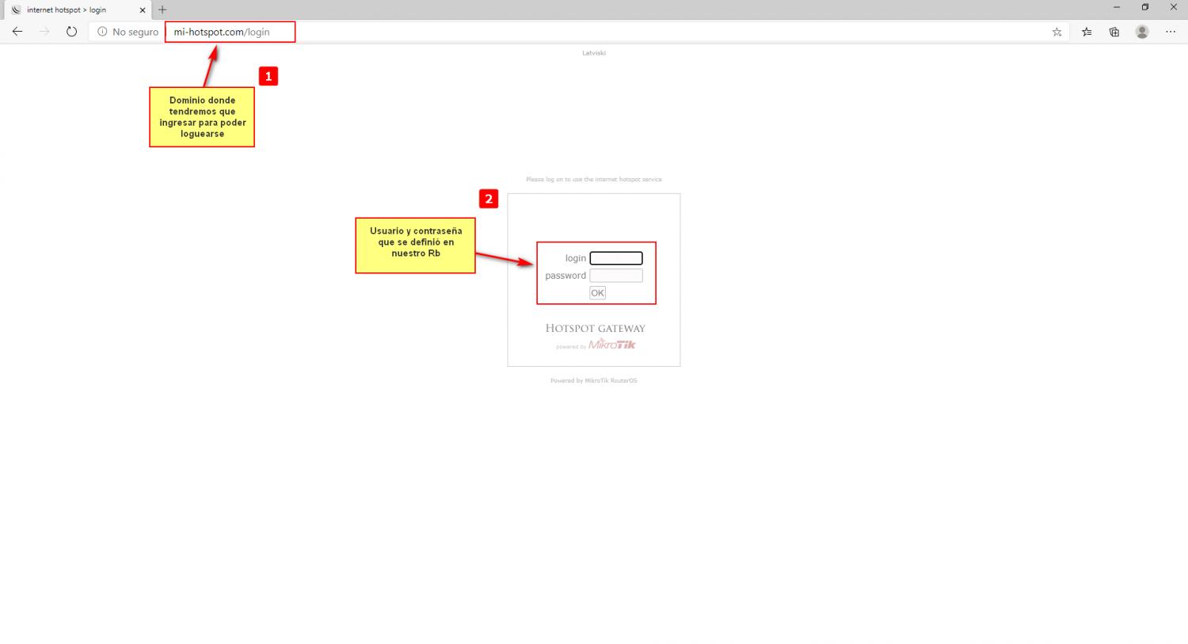Submit the login with OK button
Image resolution: width=1188 pixels, height=644 pixels.
pyautogui.click(x=597, y=293)
